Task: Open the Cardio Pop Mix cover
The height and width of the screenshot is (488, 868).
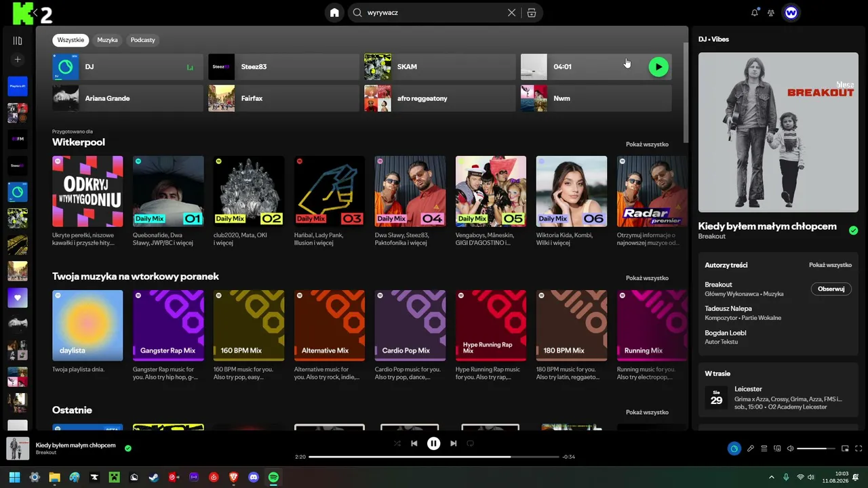Action: (x=410, y=325)
